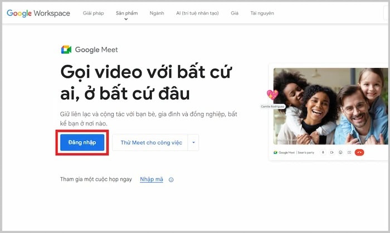
Task: Open the Giải pháp menu
Action: [x=94, y=13]
